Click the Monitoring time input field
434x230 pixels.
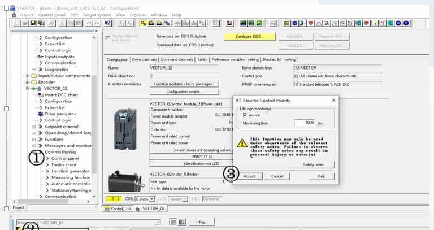[x=304, y=123]
